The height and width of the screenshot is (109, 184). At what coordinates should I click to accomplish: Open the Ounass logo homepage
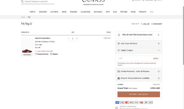click(x=93, y=2)
